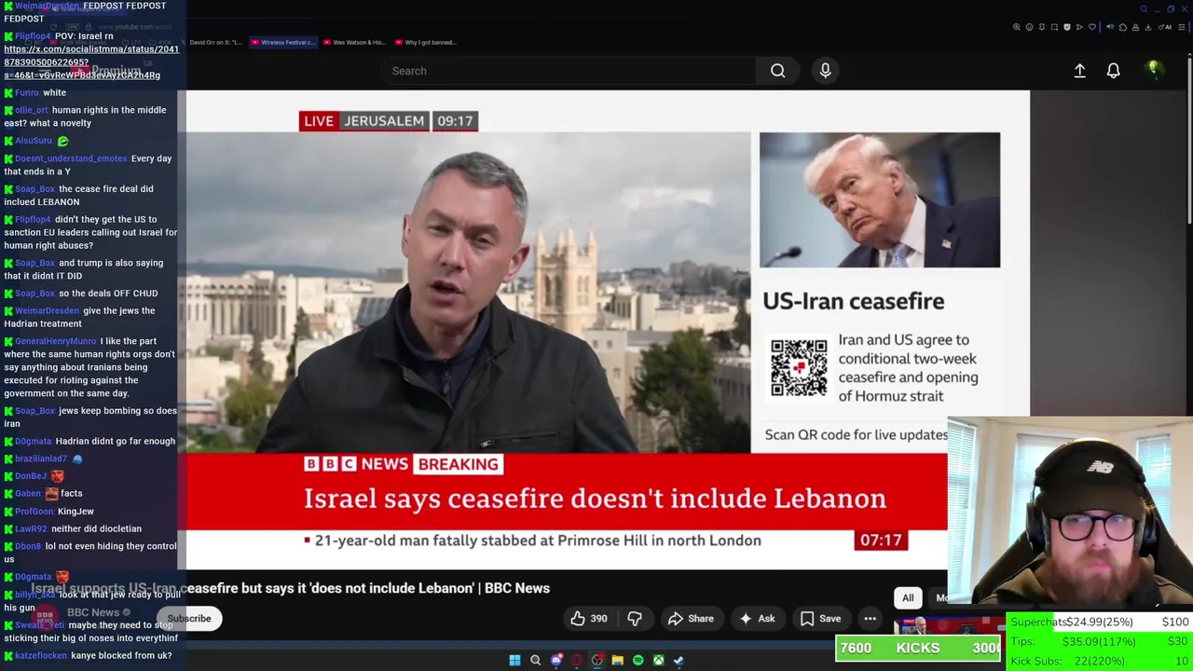1193x671 pixels.
Task: Open Steam from the taskbar
Action: pos(679,661)
